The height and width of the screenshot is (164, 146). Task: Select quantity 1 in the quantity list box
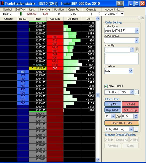pyautogui.click(x=121, y=55)
